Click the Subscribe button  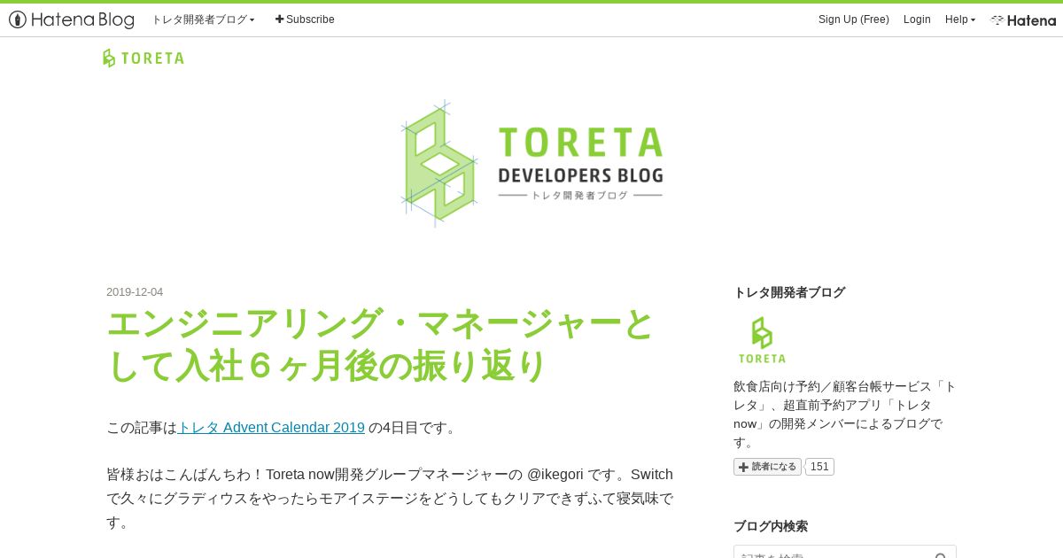(x=305, y=19)
